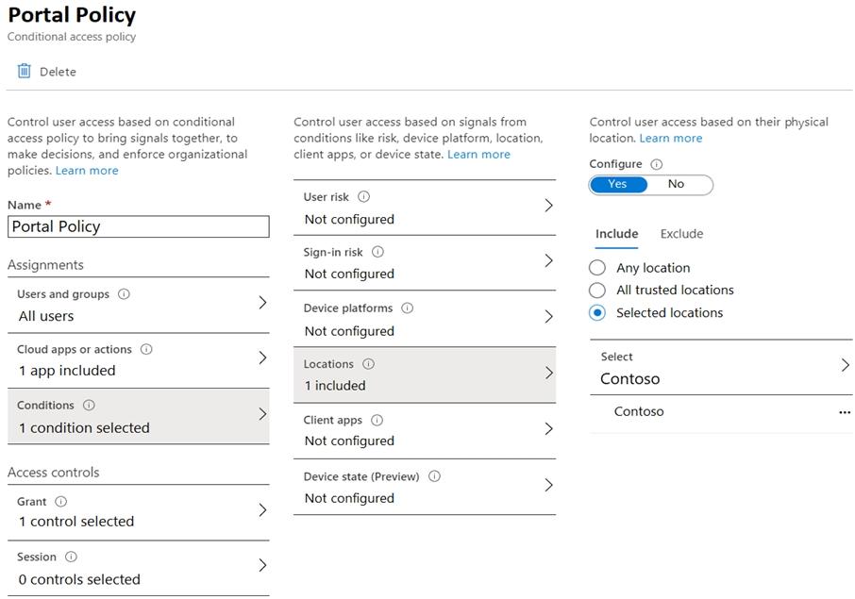Set Configure toggle to No

[676, 184]
